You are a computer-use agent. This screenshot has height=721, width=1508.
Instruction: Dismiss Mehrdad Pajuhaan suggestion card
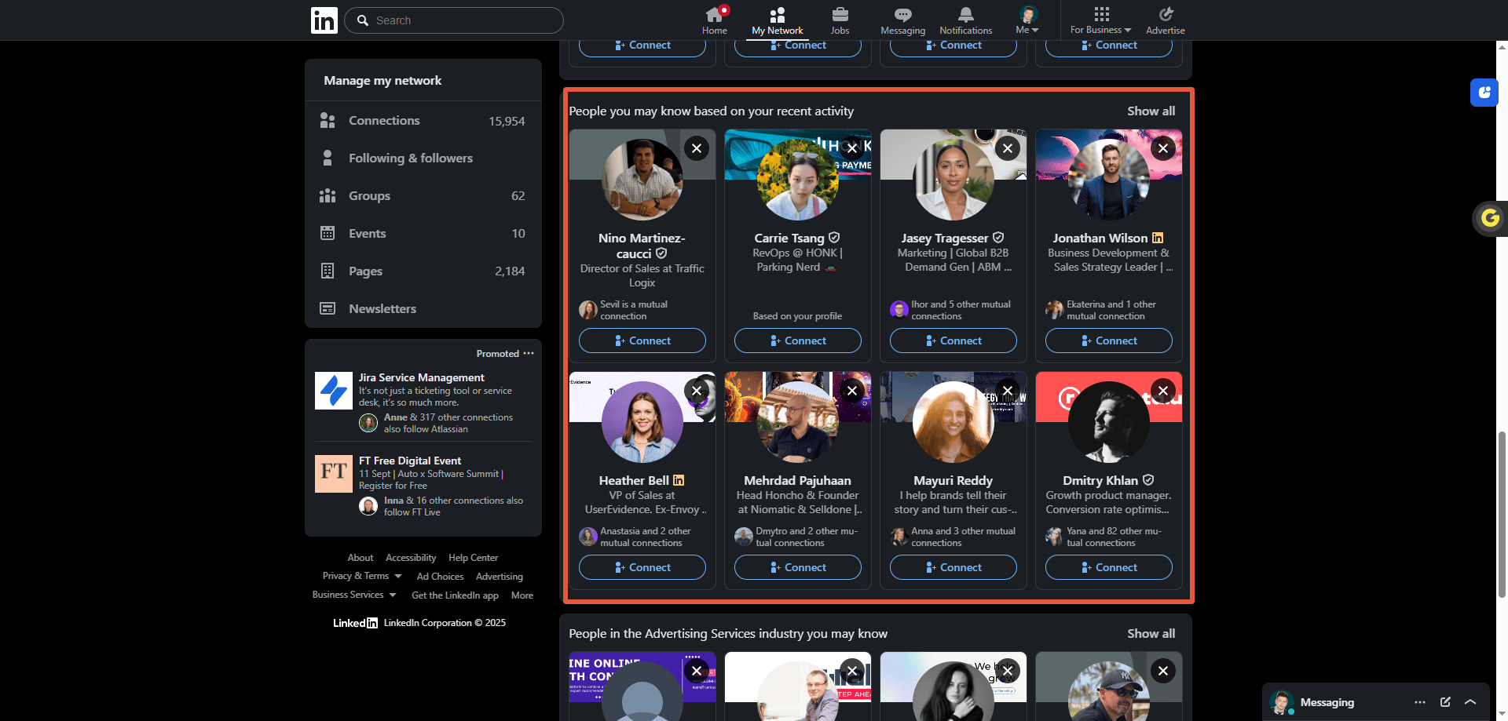[852, 391]
